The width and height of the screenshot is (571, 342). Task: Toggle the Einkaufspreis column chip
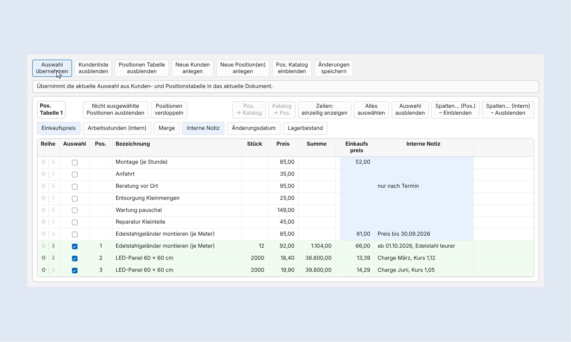pyautogui.click(x=59, y=128)
